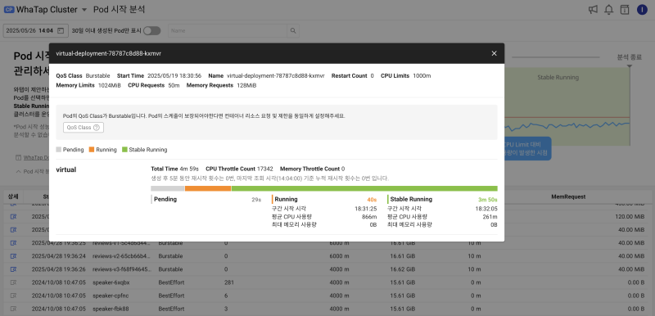
Task: Click the Stable Running start time 18:32:05
Action: [x=486, y=209]
